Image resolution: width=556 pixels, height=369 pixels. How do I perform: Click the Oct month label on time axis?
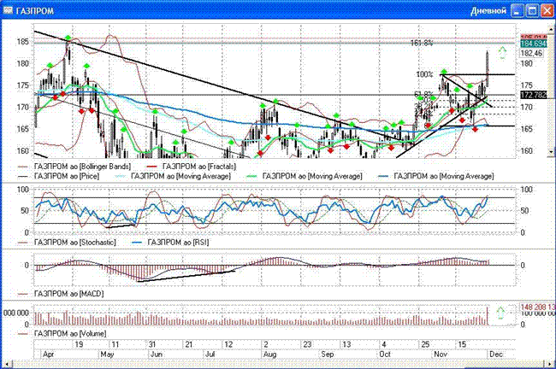[x=385, y=354]
